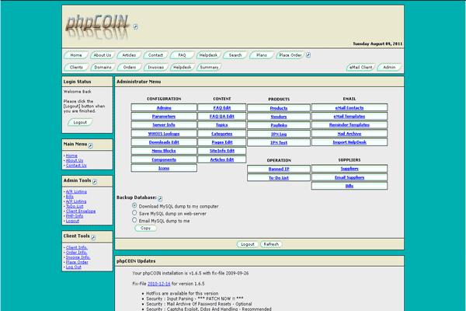Open the Contact nav tab
The image size is (466, 311).
[x=155, y=55]
